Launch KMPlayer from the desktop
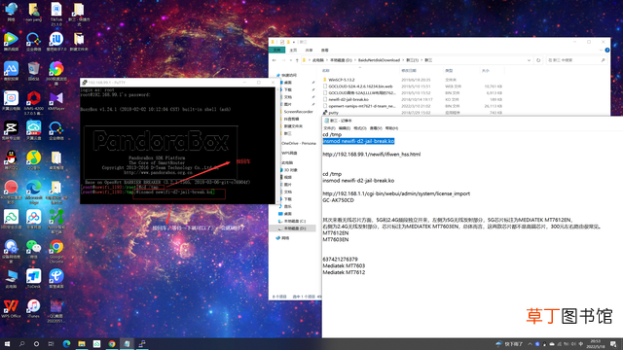Image resolution: width=623 pixels, height=350 pixels. tap(56, 101)
